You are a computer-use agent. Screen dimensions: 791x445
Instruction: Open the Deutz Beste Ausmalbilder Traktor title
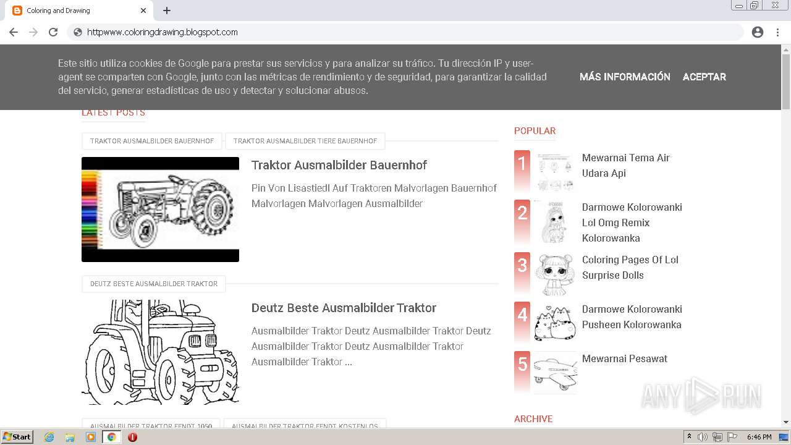[x=344, y=308]
